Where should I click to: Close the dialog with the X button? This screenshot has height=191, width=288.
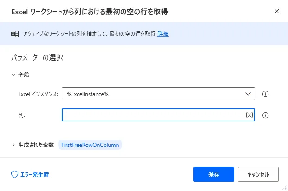coord(277,11)
